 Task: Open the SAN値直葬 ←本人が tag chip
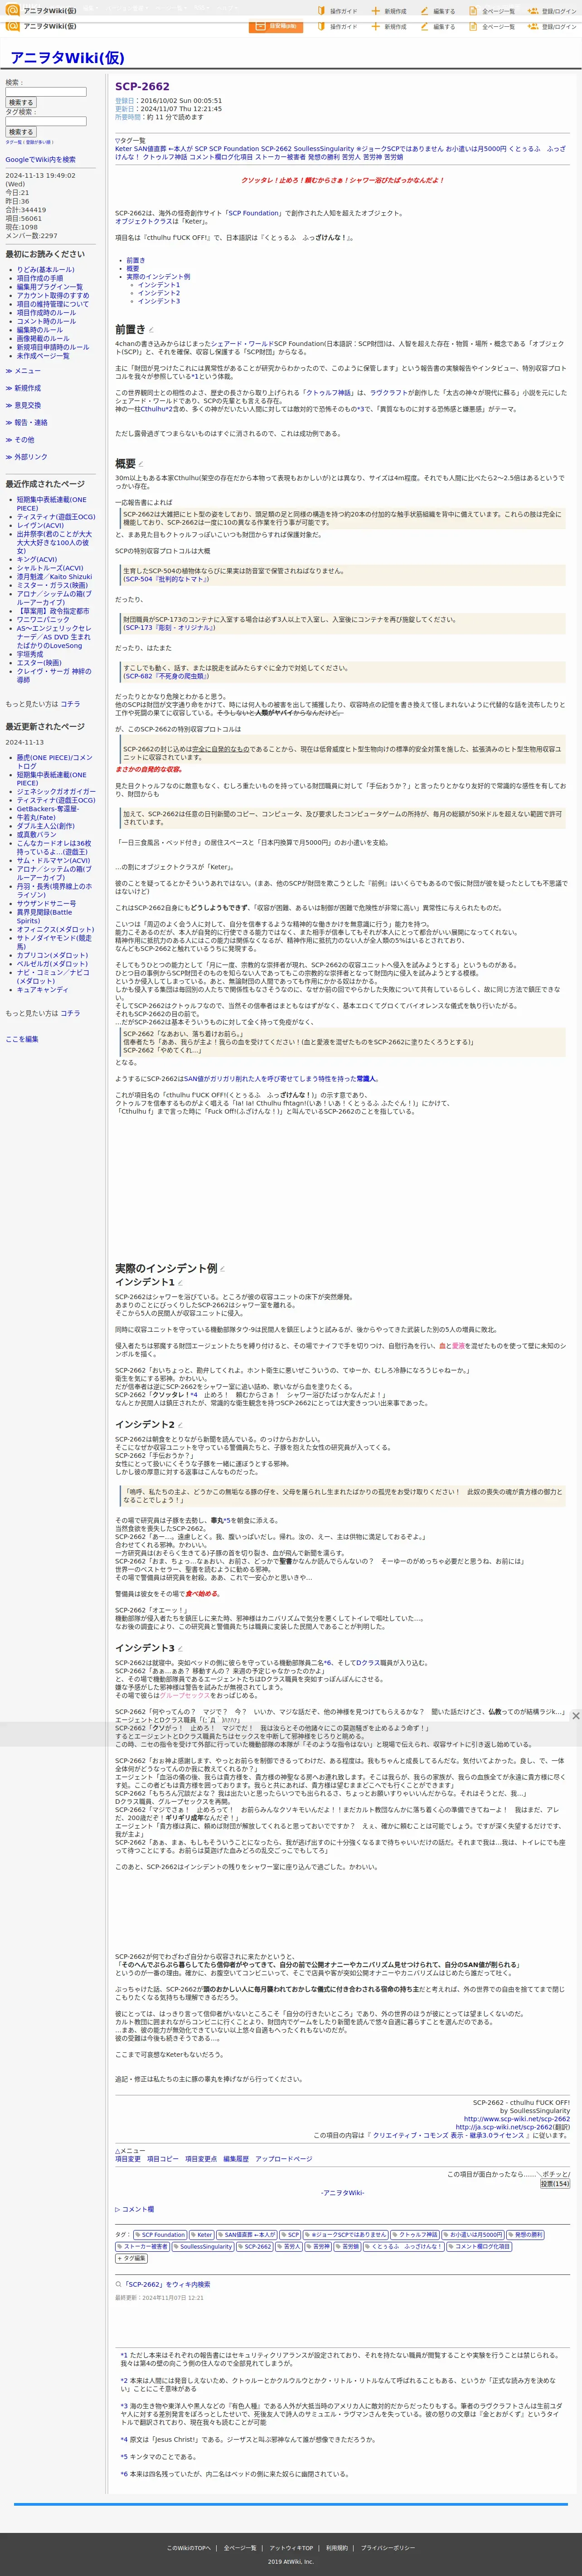coord(246,2234)
